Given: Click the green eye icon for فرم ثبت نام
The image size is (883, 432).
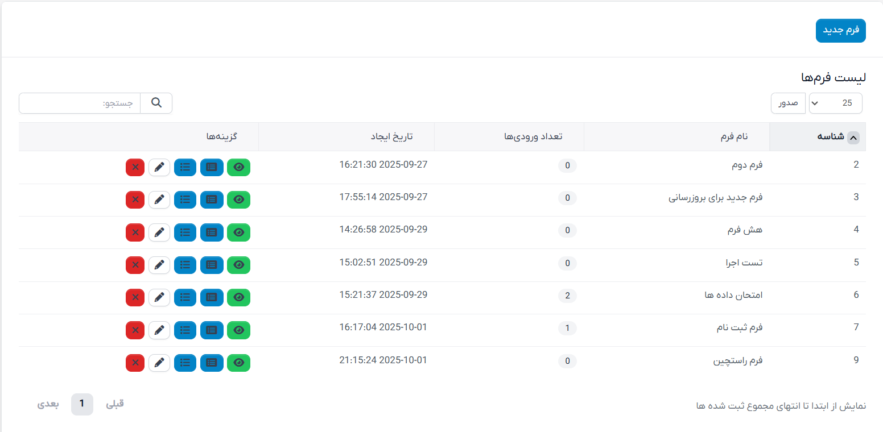Looking at the screenshot, I should click(238, 330).
